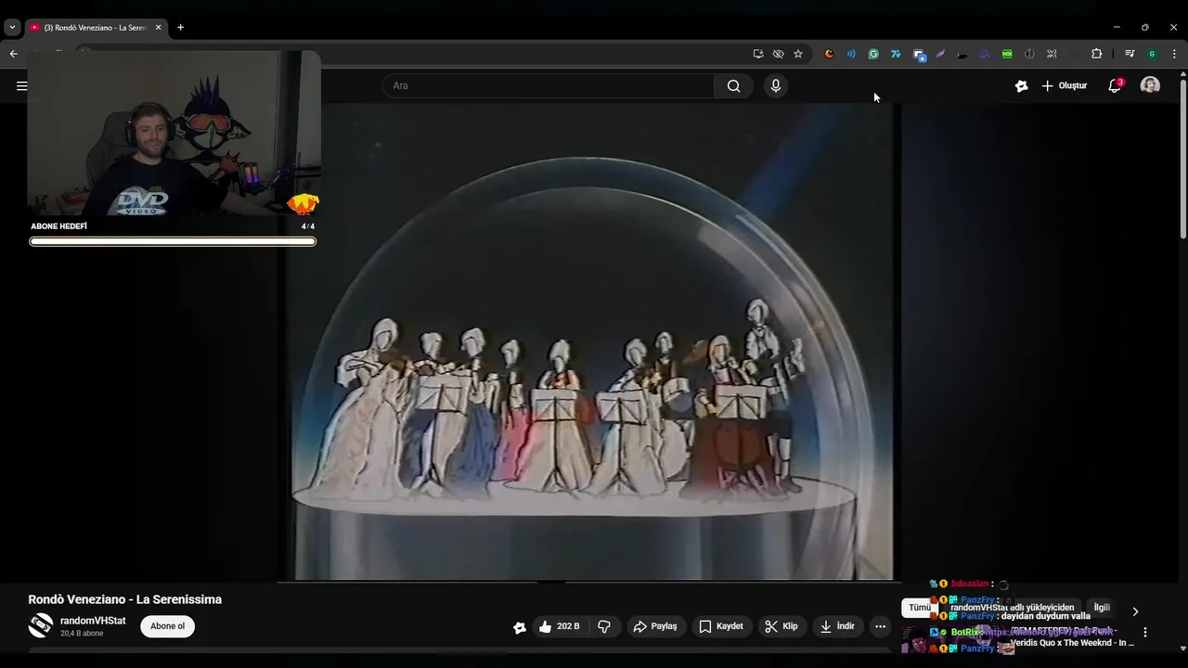Screen dimensions: 1188x668
Task: Click the blue sound-waves extension icon
Action: point(851,54)
